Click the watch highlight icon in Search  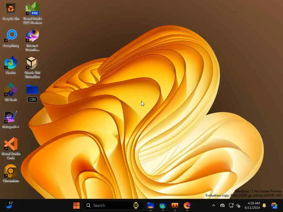pos(136,205)
